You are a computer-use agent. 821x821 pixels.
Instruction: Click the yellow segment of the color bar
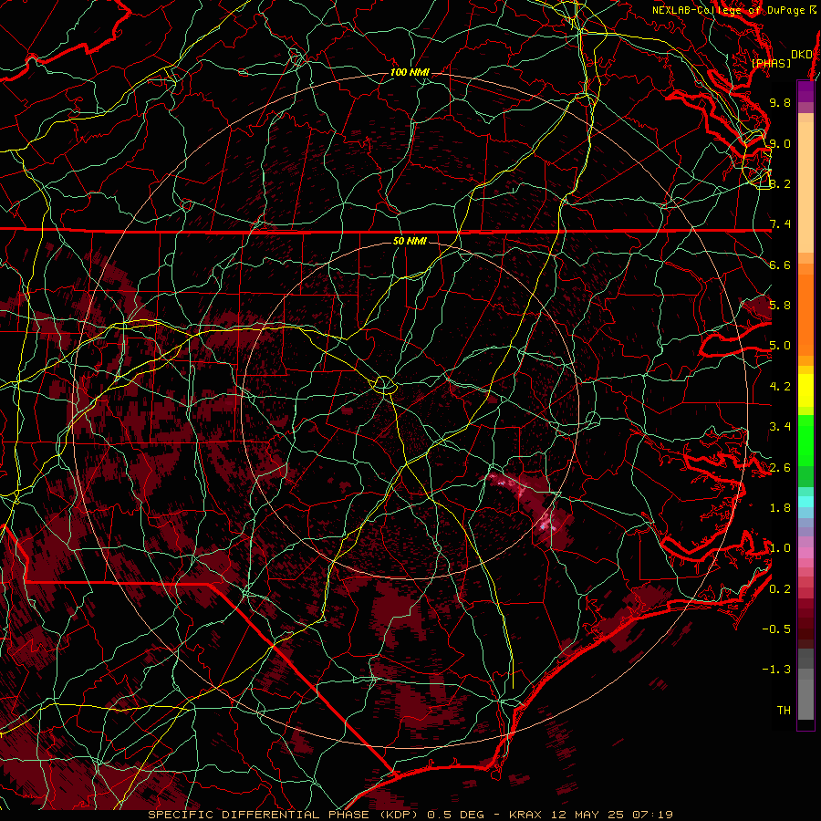coord(805,390)
